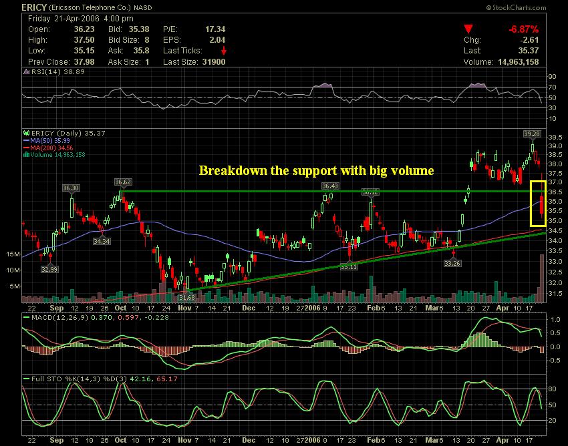This screenshot has width=568, height=446.
Task: Click the Ask value 35.8
Action: [x=141, y=51]
